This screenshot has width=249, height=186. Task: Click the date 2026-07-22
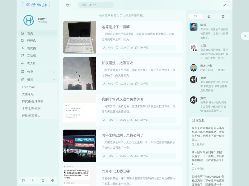(x=127, y=120)
